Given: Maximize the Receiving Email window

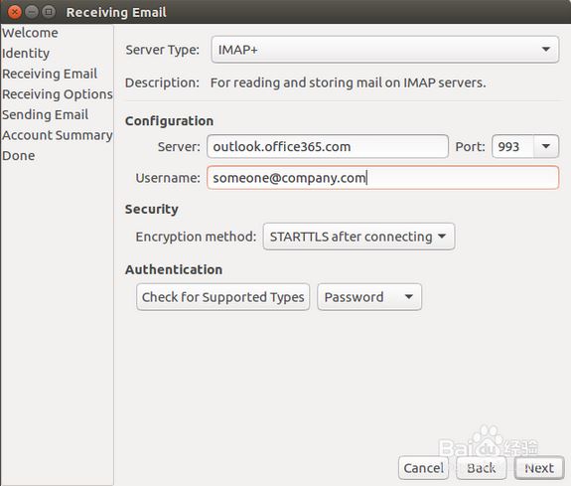Looking at the screenshot, I should [x=49, y=12].
